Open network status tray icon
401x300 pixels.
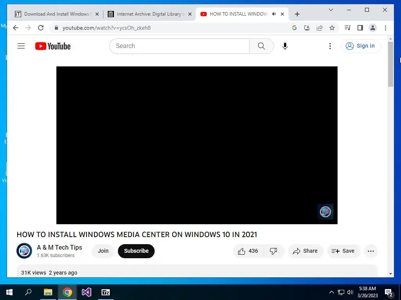(341, 292)
